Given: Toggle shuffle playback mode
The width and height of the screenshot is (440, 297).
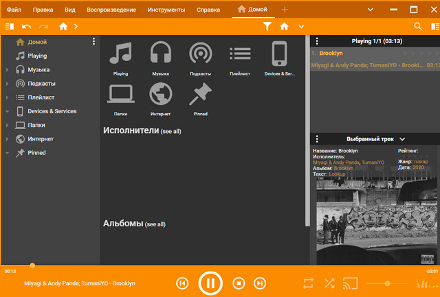Looking at the screenshot, I should pos(329,283).
